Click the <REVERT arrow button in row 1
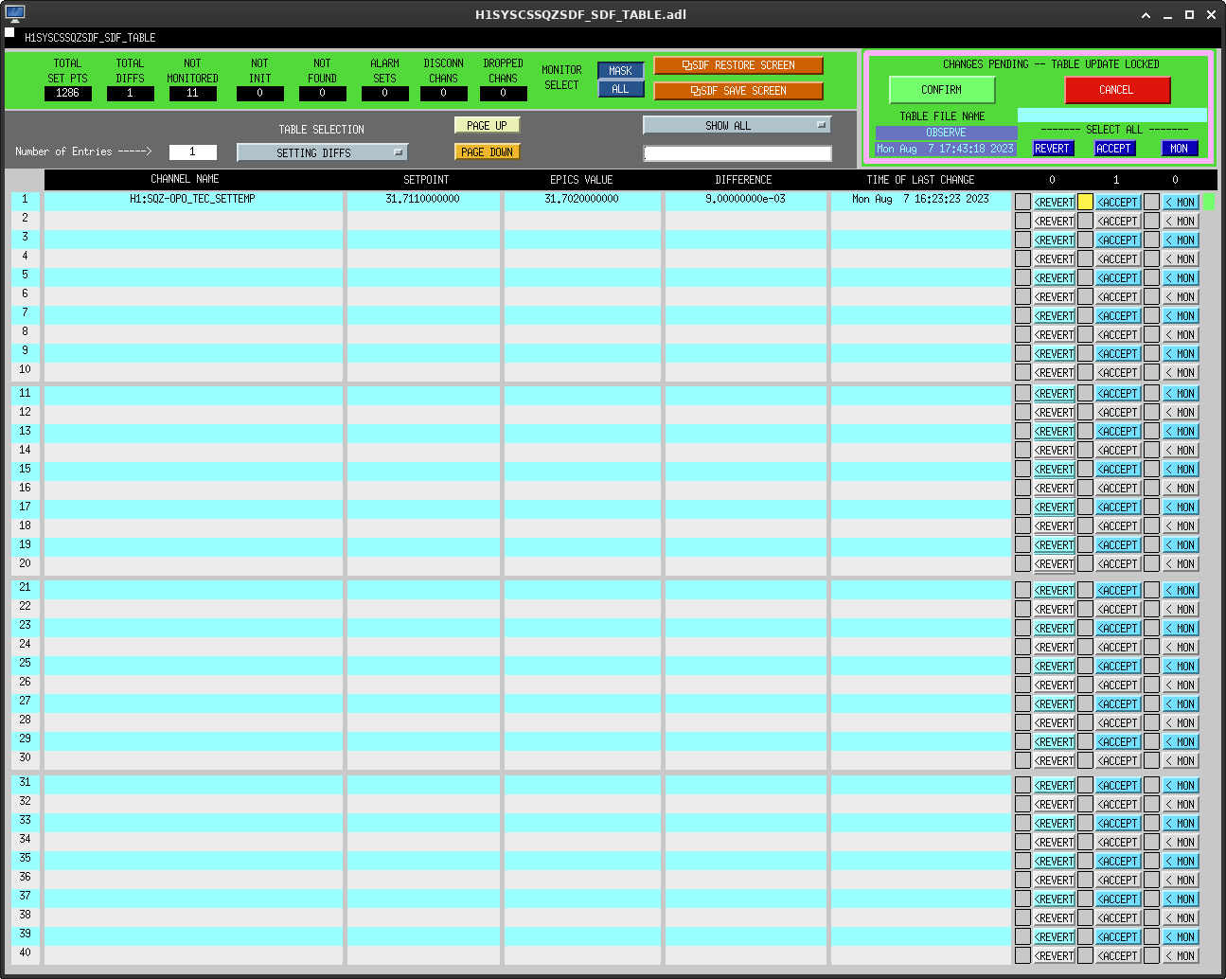The image size is (1226, 979). pos(1054,203)
